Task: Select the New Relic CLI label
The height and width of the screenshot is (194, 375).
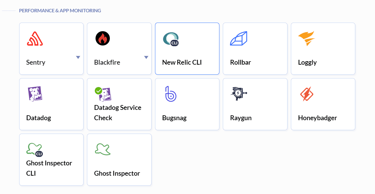Action: [182, 62]
